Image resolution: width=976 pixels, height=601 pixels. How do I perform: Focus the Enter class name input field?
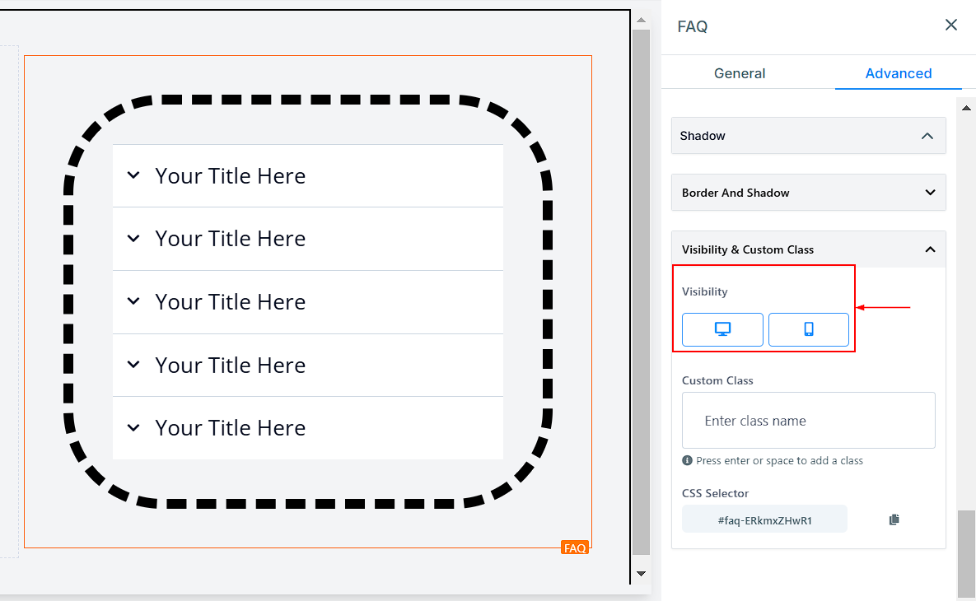pos(808,421)
